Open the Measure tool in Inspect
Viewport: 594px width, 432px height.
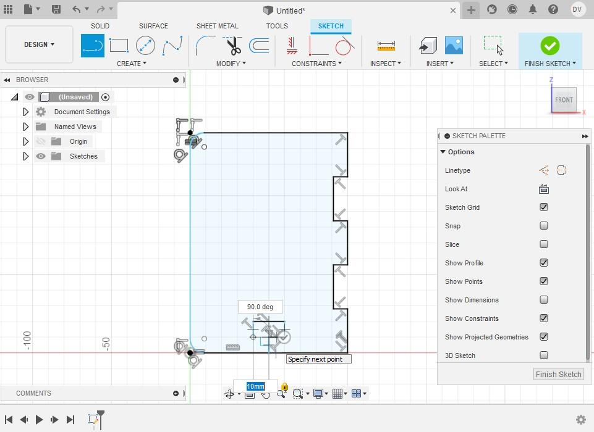pyautogui.click(x=386, y=46)
